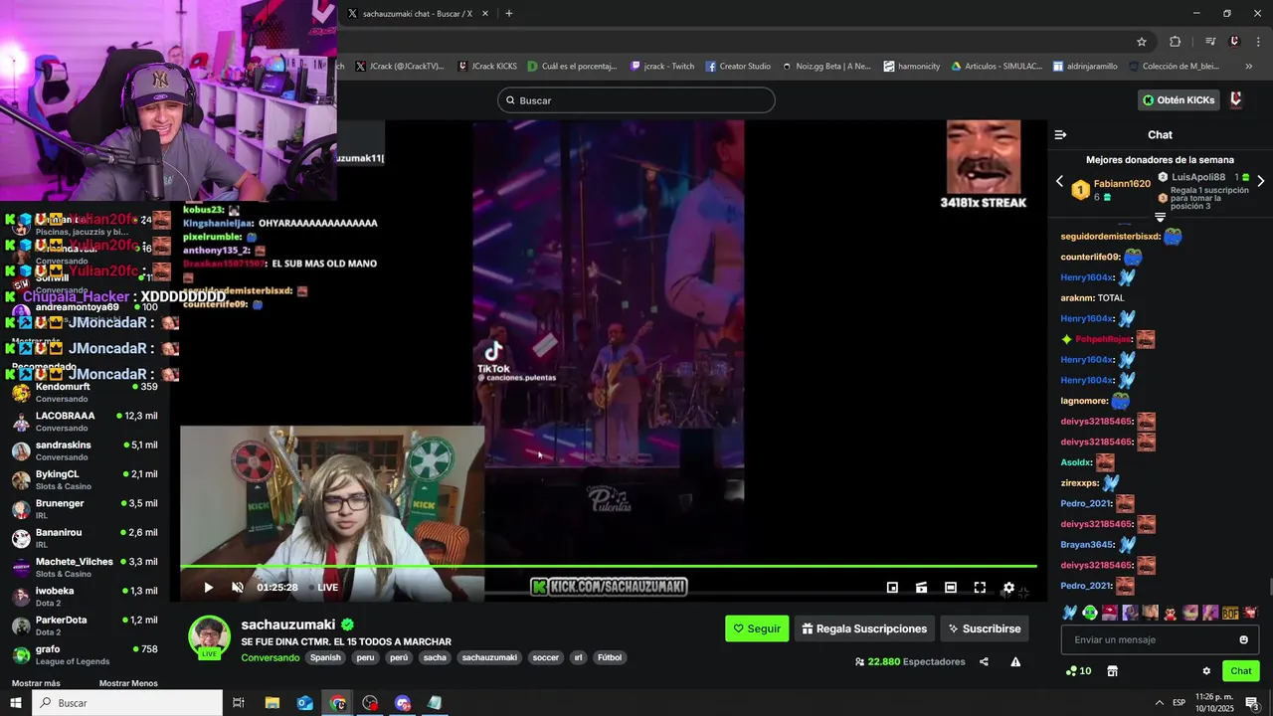Select the Fútbol tag
This screenshot has width=1273, height=716.
pos(610,657)
